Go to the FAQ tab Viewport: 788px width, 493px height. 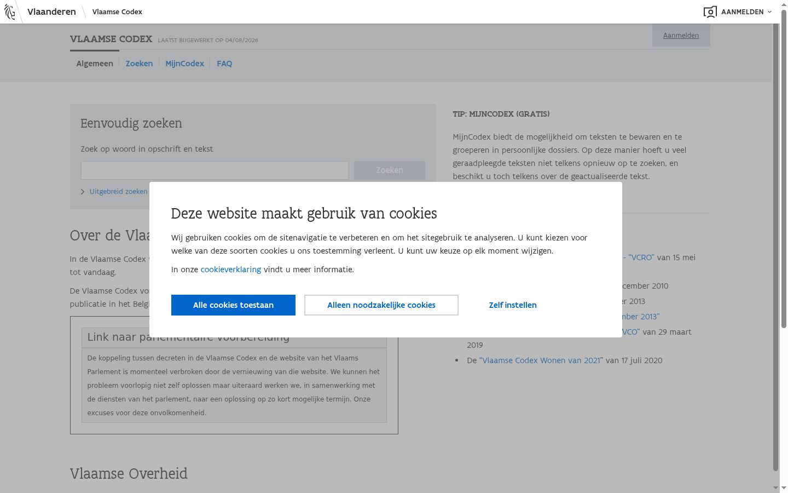click(224, 64)
